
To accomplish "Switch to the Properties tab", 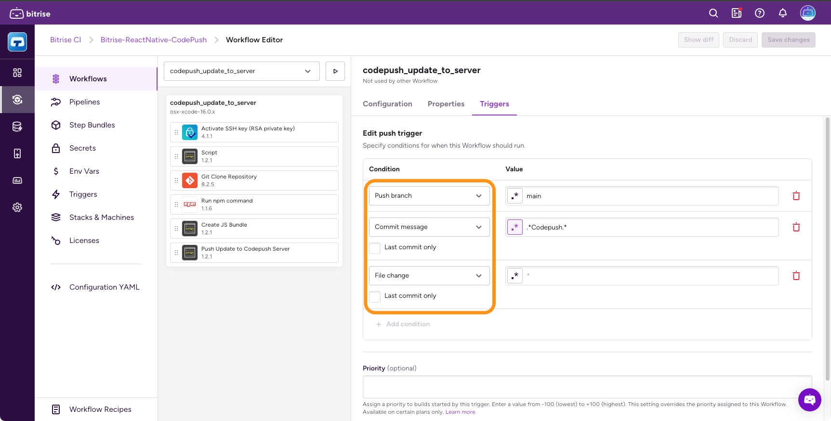I will (x=446, y=104).
